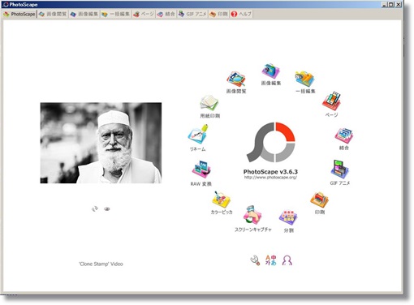Switch to the 結合 tab
Image resolution: width=414 pixels, height=305 pixels.
point(166,14)
